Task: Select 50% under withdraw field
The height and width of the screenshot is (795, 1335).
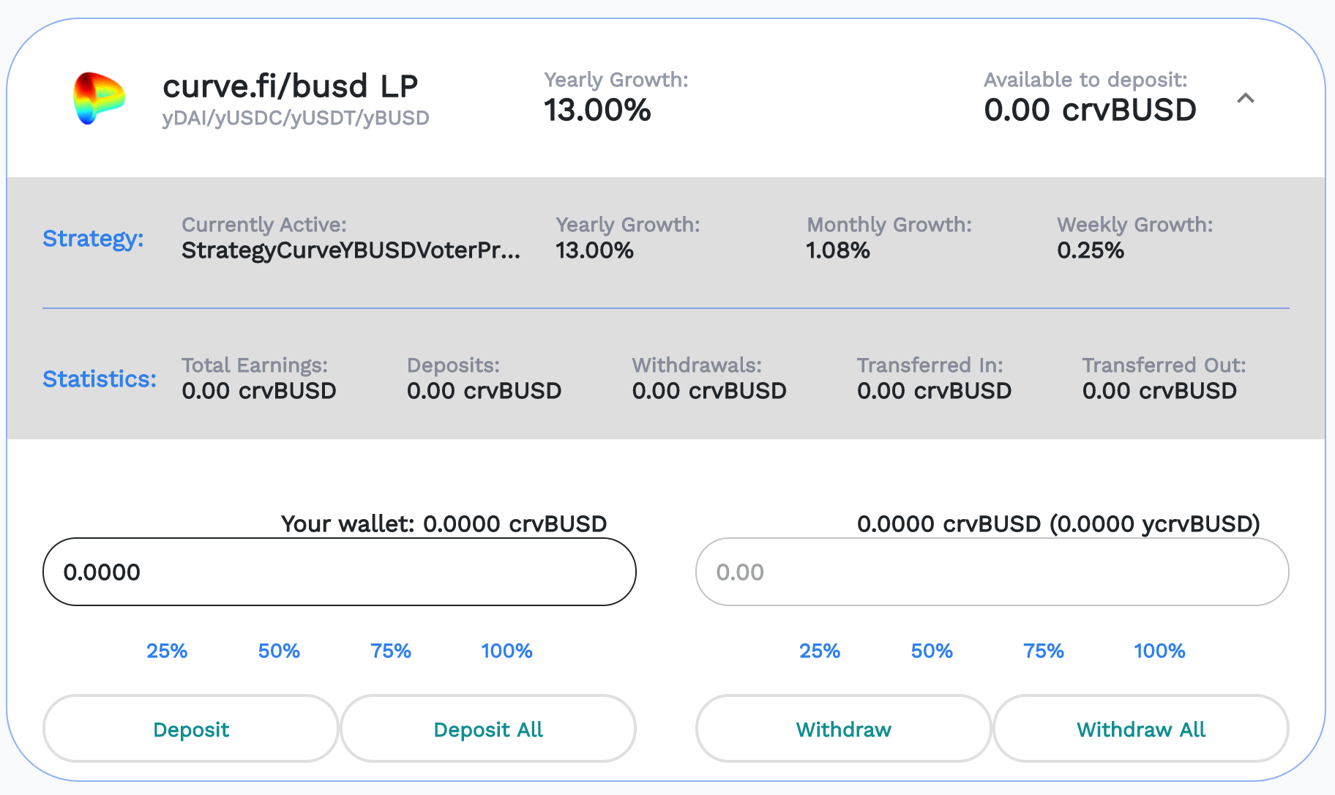Action: point(932,651)
